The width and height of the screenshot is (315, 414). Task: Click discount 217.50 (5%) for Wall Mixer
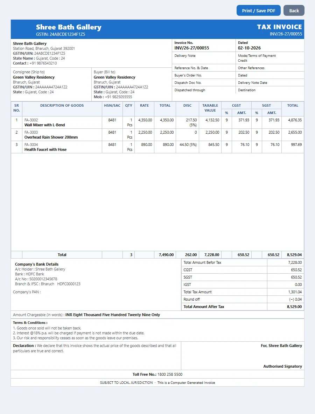(x=191, y=122)
